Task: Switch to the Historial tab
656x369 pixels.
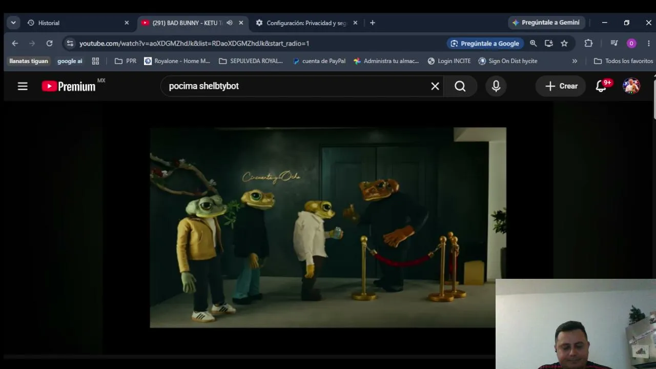Action: point(72,23)
